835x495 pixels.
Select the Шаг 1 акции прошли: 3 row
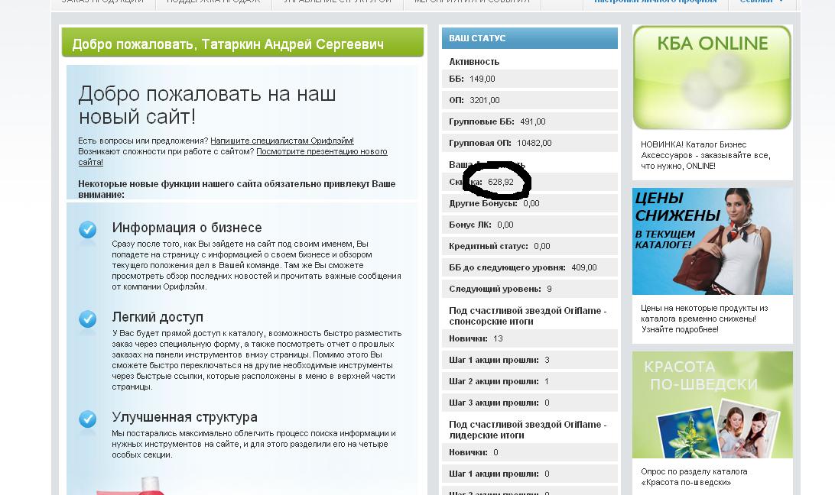click(x=530, y=360)
